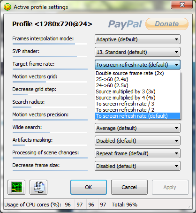Viewport: 196px width, 213px height.
Task: Collapse the Target frame rate dropdown
Action: pyautogui.click(x=137, y=65)
